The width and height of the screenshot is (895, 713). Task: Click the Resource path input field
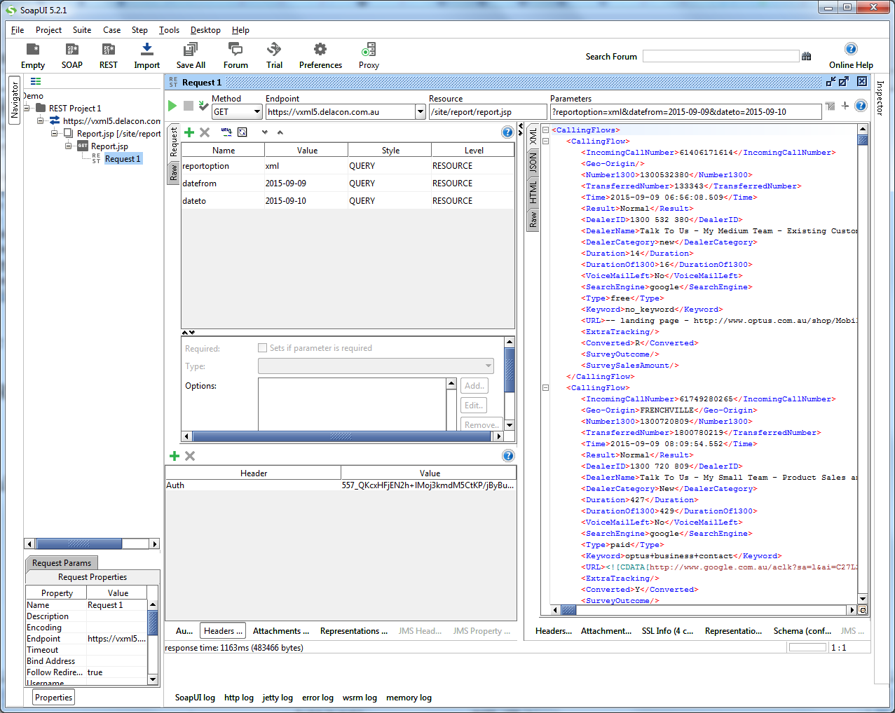click(488, 112)
